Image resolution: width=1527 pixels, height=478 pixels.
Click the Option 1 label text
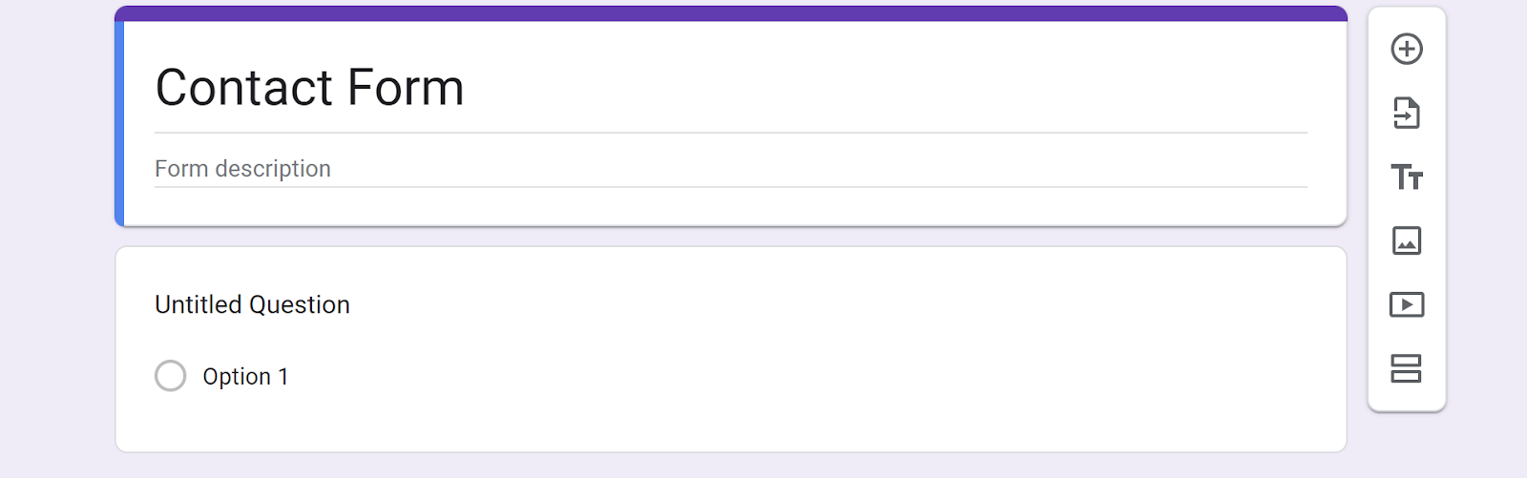click(245, 377)
